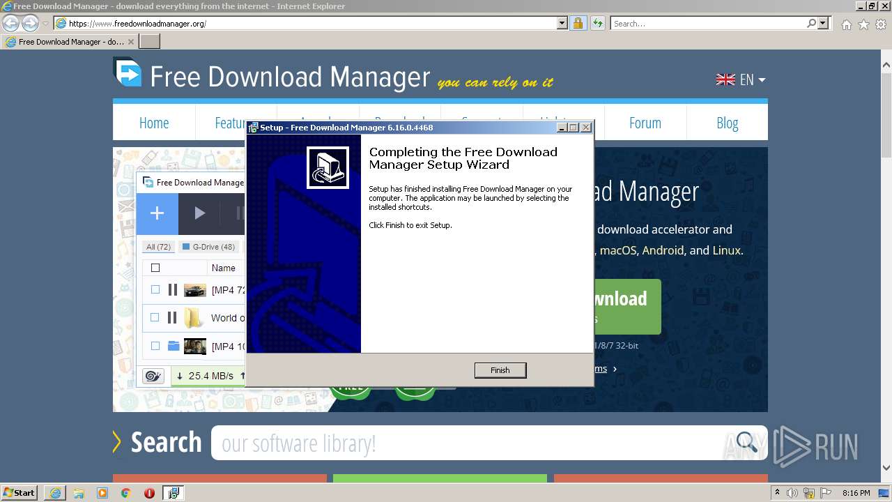Toggle the select-all checkbox in Name header

[155, 268]
